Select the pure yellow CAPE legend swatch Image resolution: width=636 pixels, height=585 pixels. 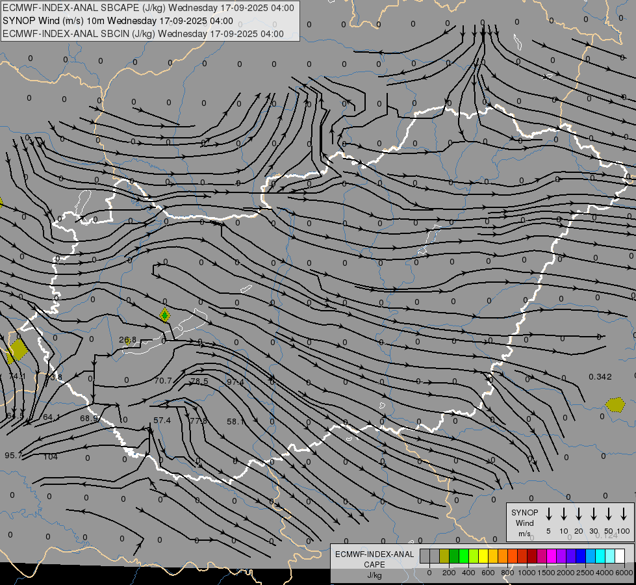coord(483,556)
